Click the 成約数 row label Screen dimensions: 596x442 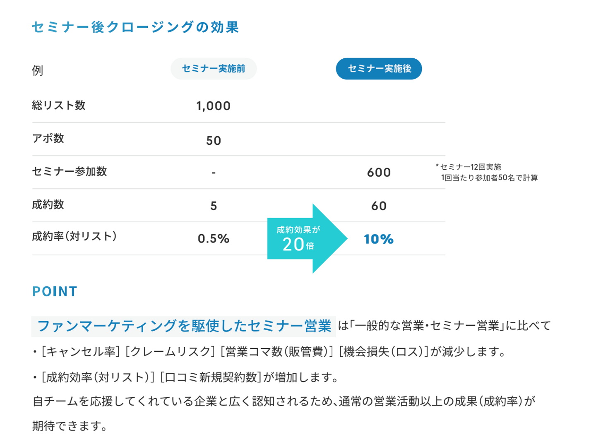click(48, 205)
